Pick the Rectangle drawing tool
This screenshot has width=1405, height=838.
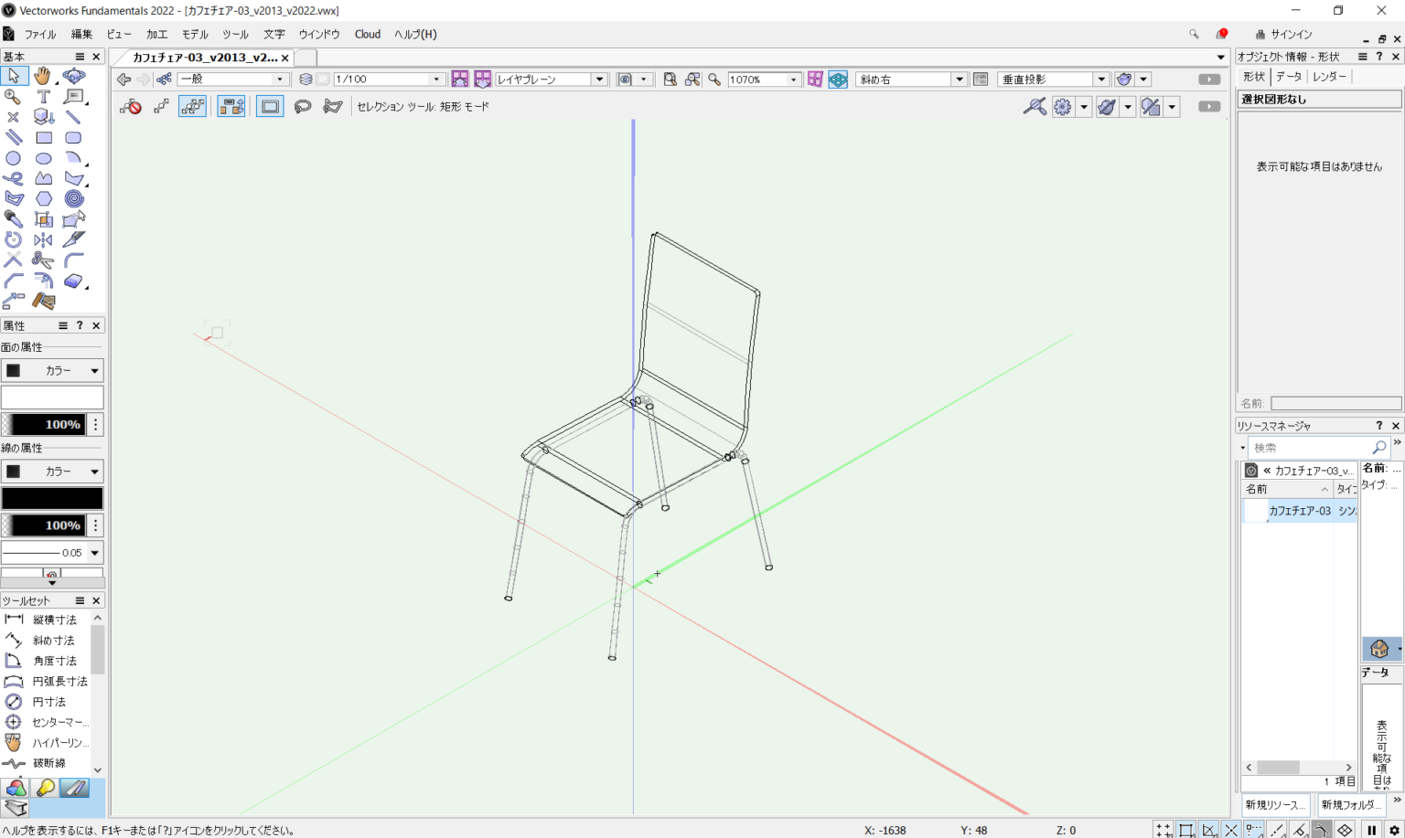point(43,138)
